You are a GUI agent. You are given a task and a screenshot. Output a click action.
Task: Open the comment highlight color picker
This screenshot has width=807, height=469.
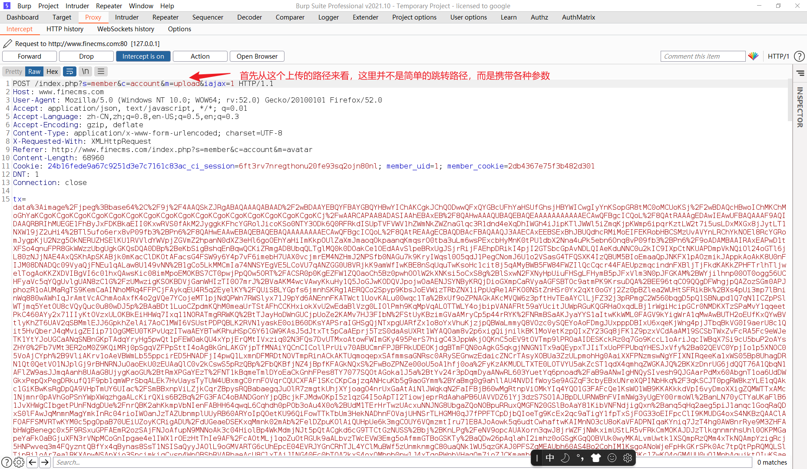pos(754,56)
